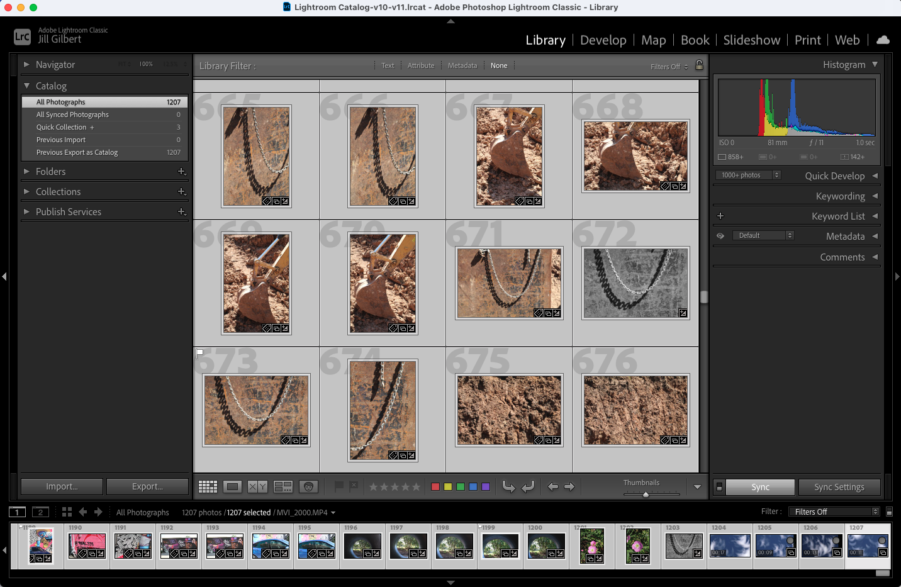Open the People view
Viewport: 901px width, 587px height.
tap(308, 486)
